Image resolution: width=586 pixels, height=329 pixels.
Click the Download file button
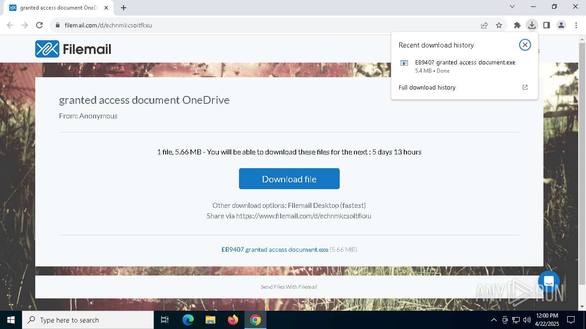(289, 179)
